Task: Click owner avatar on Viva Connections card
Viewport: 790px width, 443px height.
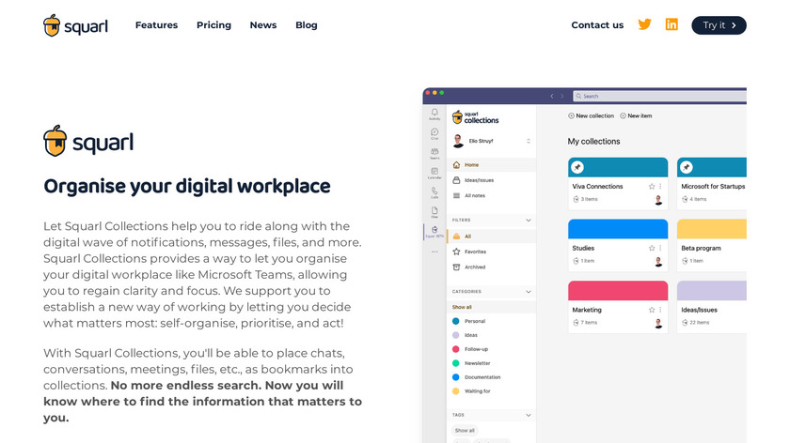Action: pyautogui.click(x=658, y=200)
